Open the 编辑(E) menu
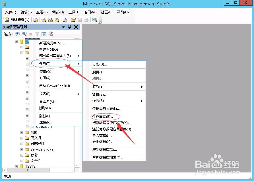 click(26, 12)
